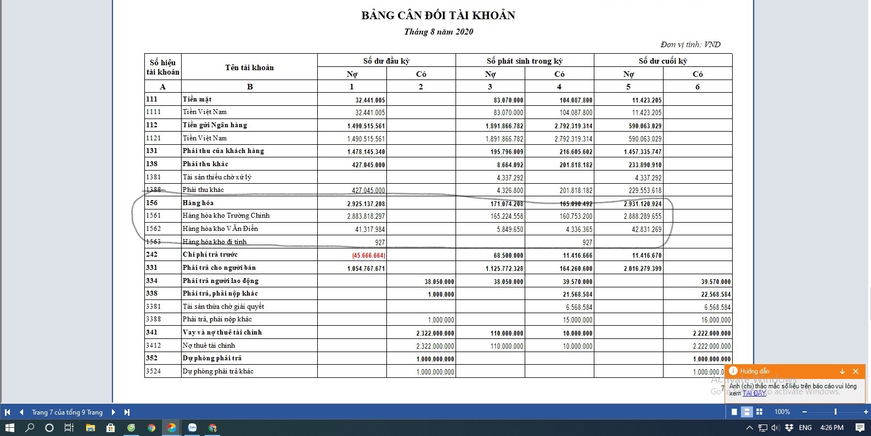This screenshot has height=436, width=871.
Task: Close the Hướng dẫn notification popup
Action: point(855,371)
